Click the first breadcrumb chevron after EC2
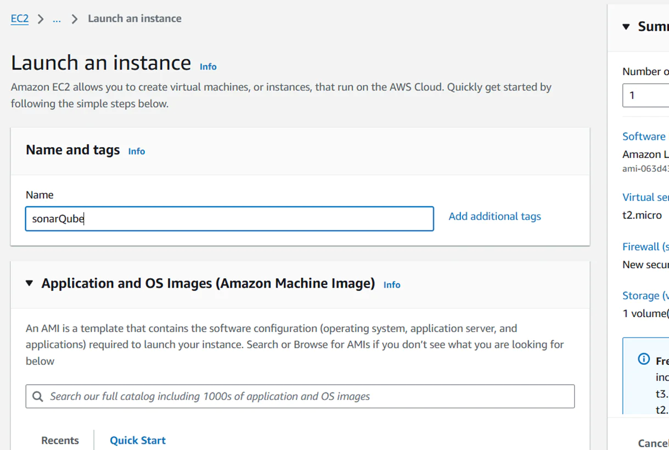 click(41, 19)
